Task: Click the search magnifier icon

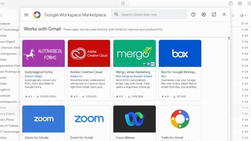Action: click(116, 14)
